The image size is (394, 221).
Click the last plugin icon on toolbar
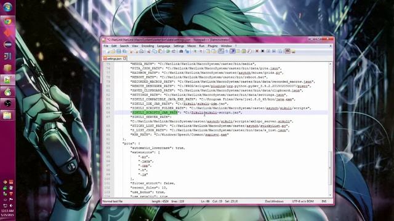point(293,52)
